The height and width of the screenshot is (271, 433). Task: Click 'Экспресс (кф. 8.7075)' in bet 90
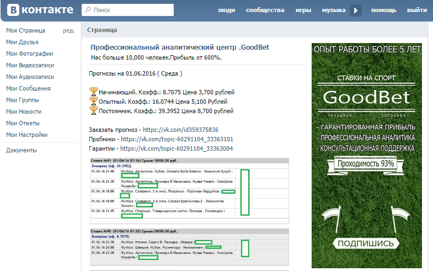[110, 236]
